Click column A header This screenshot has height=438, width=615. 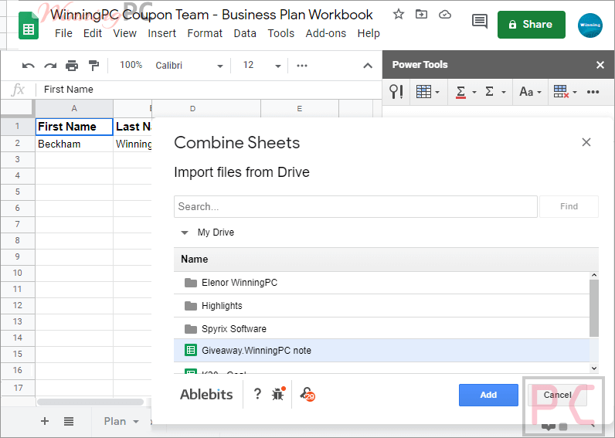[74, 109]
